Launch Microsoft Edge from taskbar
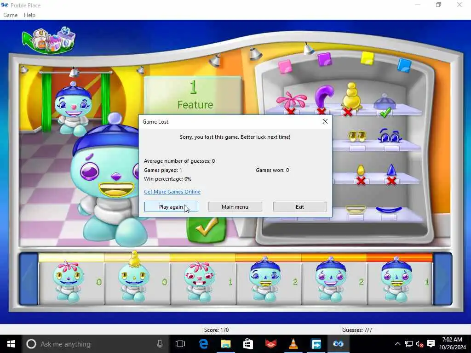This screenshot has height=353, width=471. (x=203, y=344)
